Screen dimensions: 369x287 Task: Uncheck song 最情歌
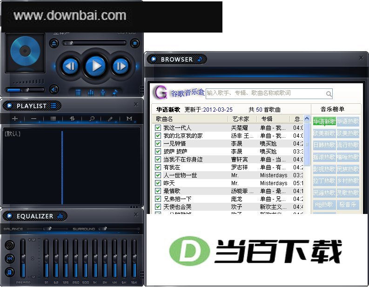158,191
